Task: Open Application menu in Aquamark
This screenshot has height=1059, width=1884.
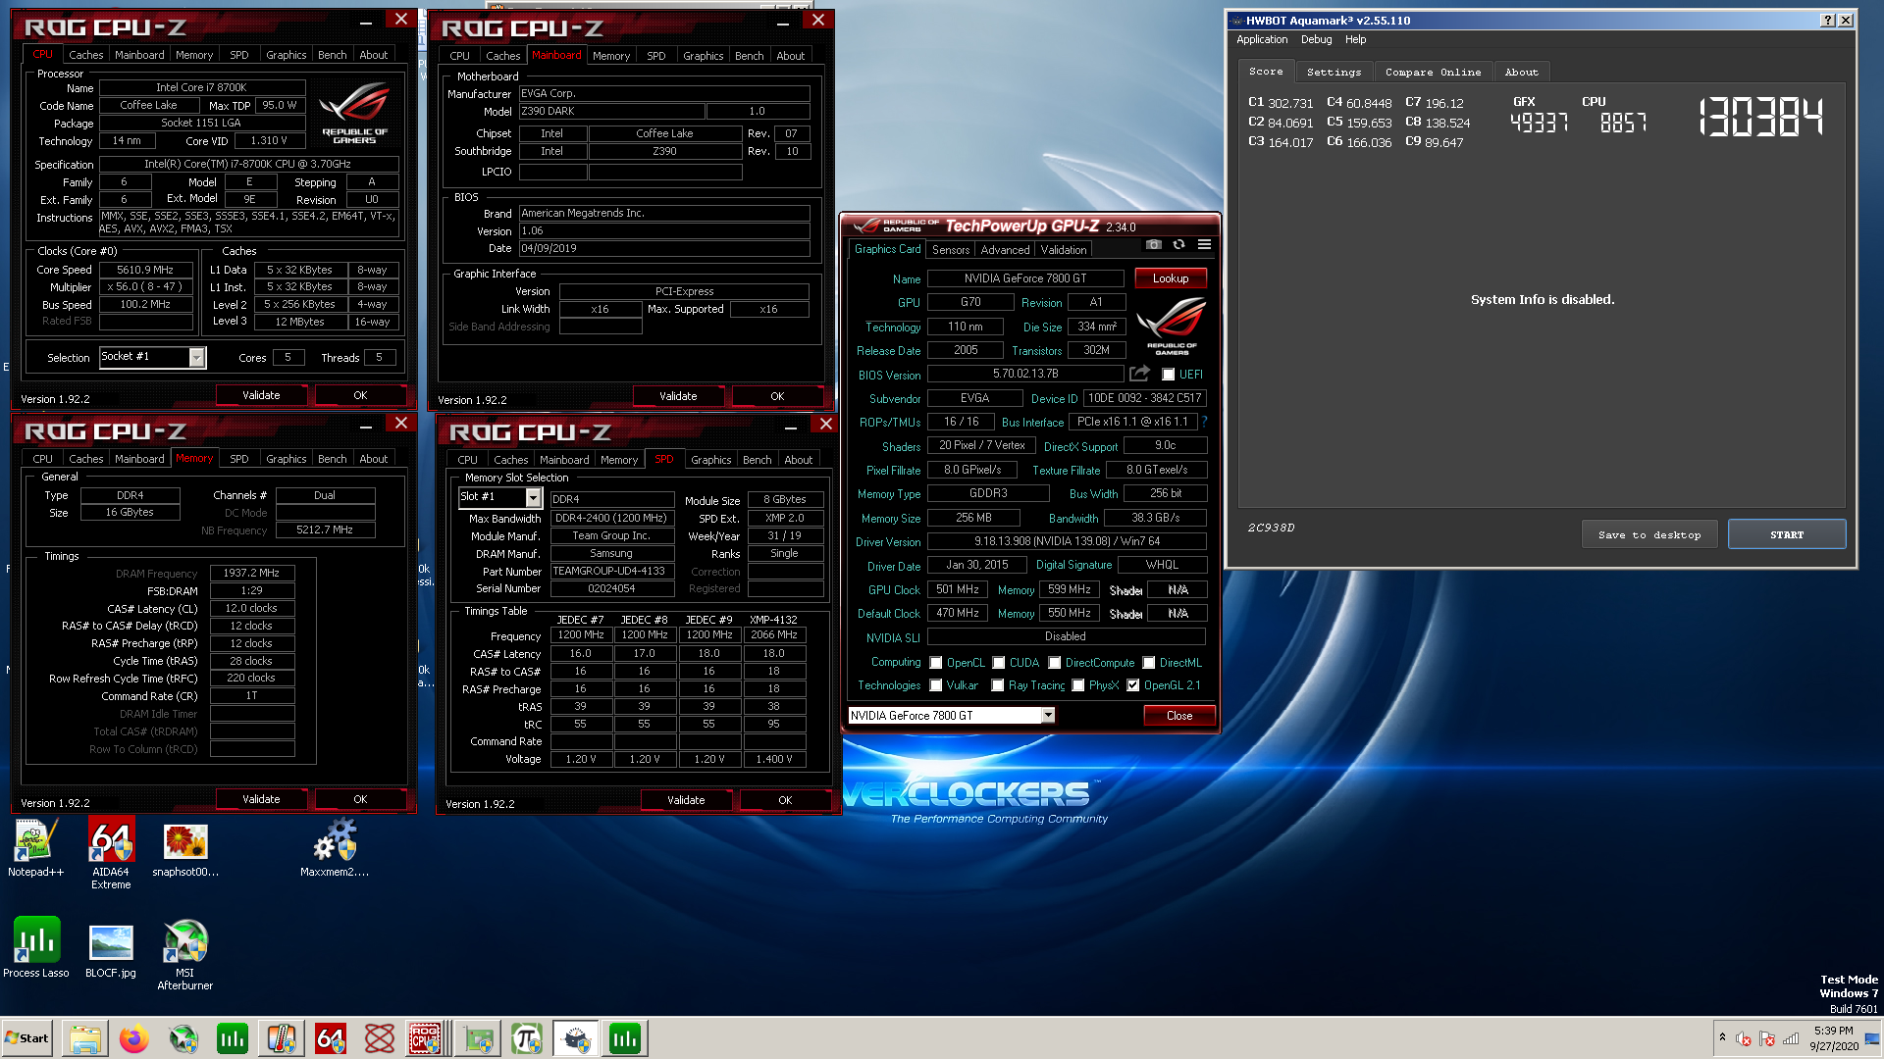Action: [x=1261, y=39]
